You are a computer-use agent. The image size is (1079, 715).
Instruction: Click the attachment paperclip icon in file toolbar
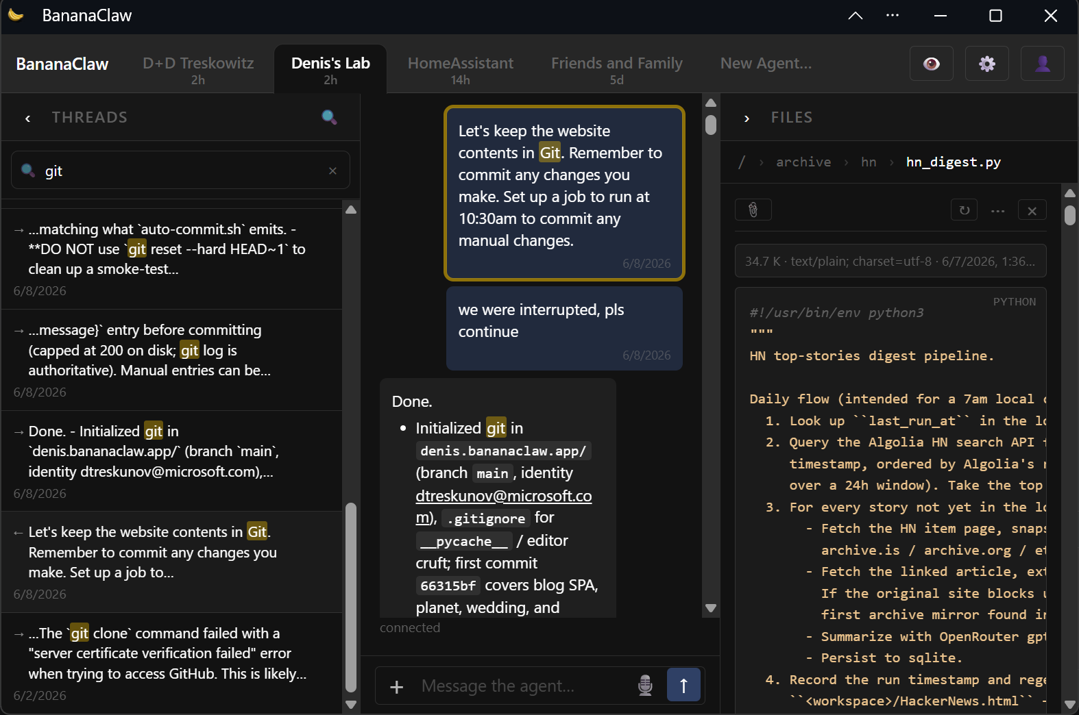753,210
